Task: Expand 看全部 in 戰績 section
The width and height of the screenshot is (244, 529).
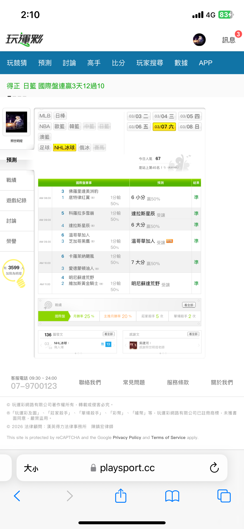Action: pos(189,305)
